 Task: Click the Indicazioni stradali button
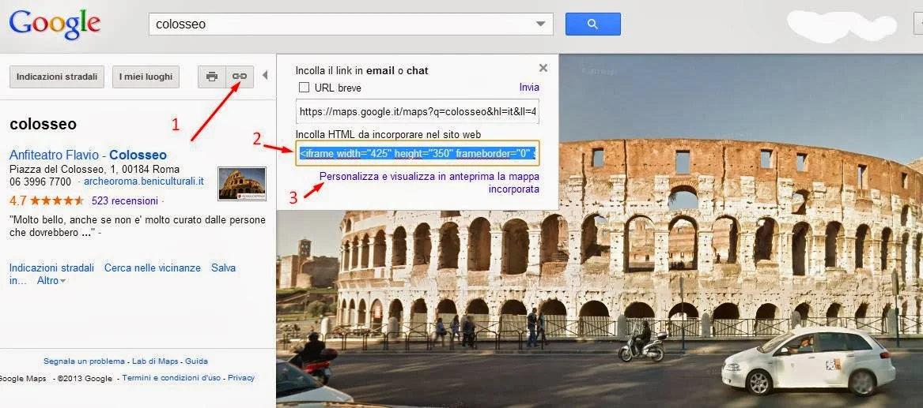click(57, 77)
